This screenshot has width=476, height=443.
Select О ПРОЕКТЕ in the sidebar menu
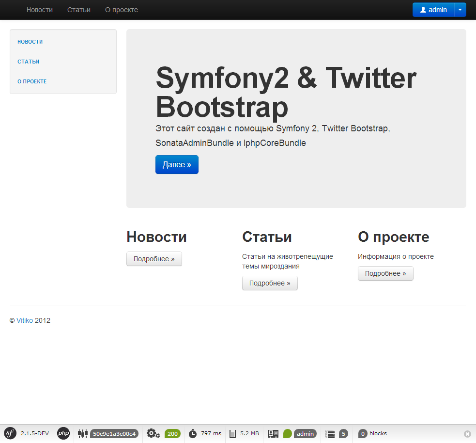click(x=32, y=81)
